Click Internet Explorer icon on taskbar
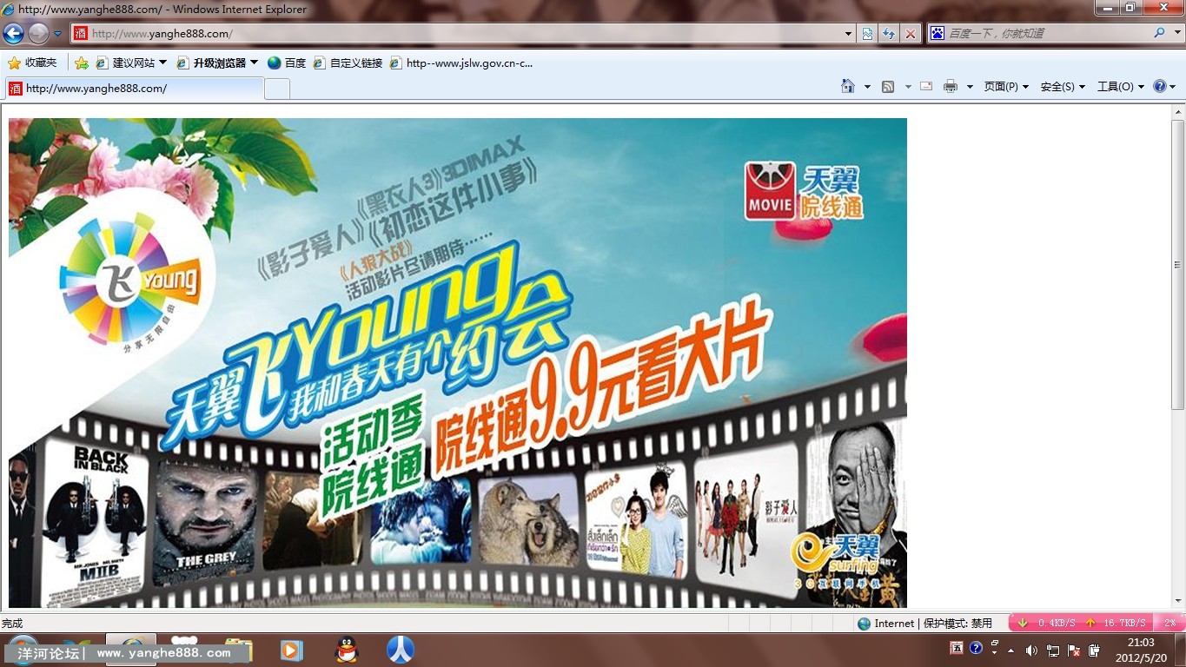 (x=131, y=650)
